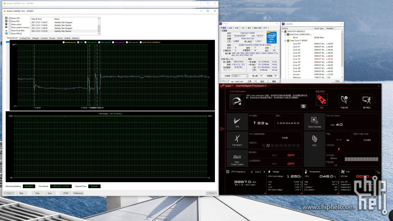The image size is (393, 221).
Task: Click the Save button in AIDA64
Action: click(50, 193)
